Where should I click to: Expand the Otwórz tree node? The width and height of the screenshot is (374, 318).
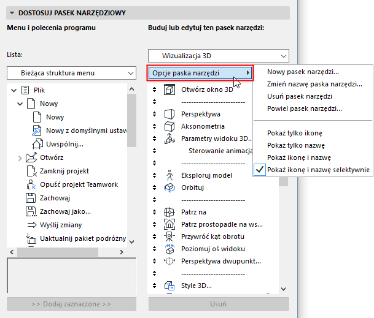click(20, 158)
